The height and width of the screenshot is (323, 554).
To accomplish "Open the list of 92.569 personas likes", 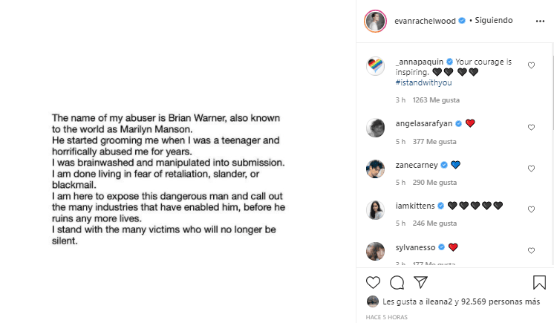I will pos(509,302).
